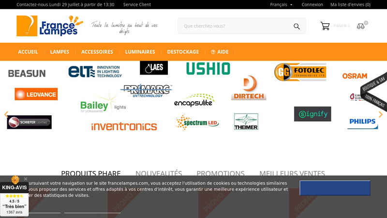The image size is (387, 218).
Task: Open the DESTOCKAGE menu
Action: coord(183,52)
